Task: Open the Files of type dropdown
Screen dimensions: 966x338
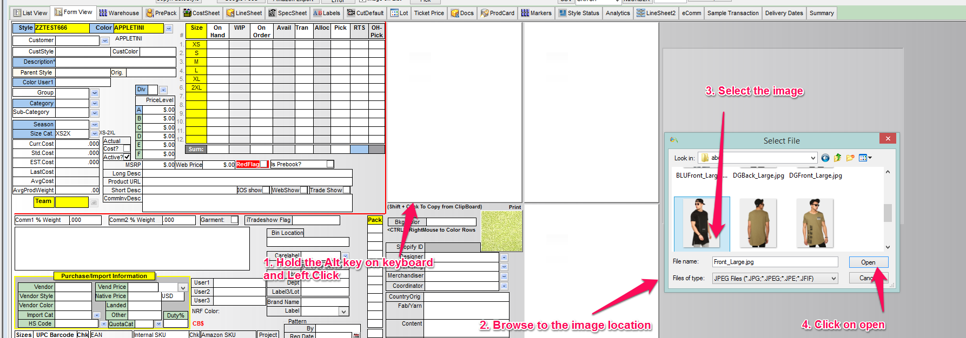Action: click(833, 279)
